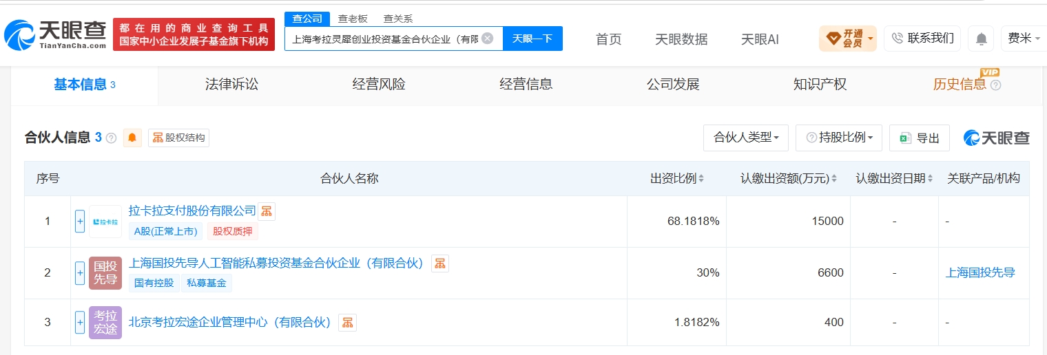Image resolution: width=1047 pixels, height=355 pixels.
Task: Click the 天眼查 logo at top left
Action: [55, 34]
